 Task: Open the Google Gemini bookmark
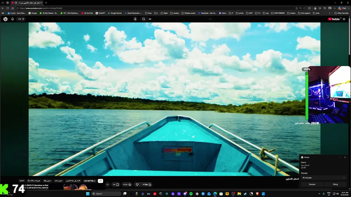click(115, 13)
